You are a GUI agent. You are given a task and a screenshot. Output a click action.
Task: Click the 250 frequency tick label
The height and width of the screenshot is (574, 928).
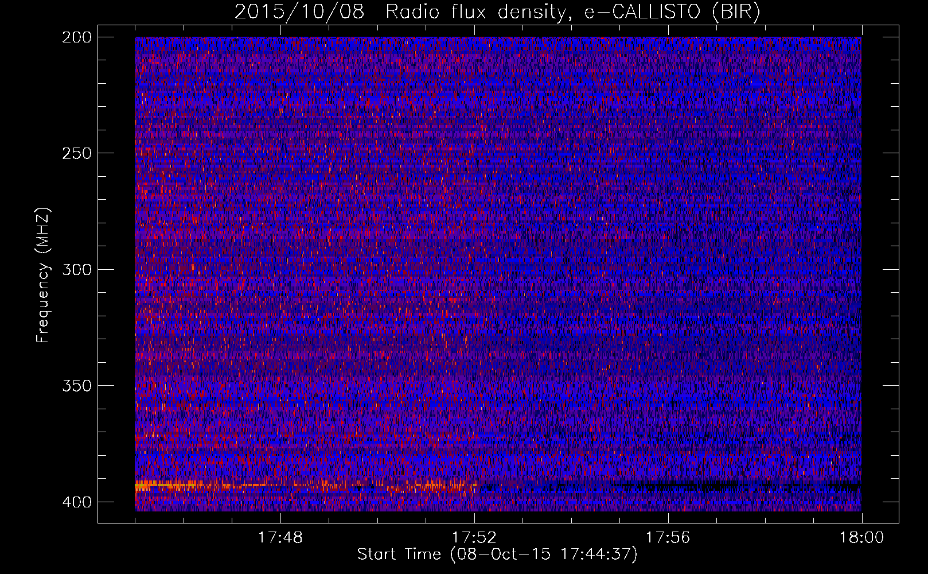tap(76, 153)
